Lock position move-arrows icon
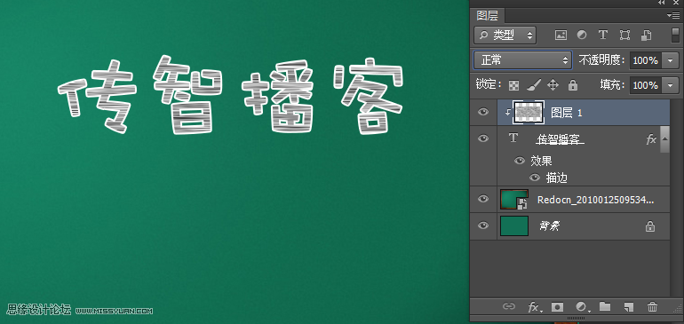The image size is (684, 324). tap(553, 85)
